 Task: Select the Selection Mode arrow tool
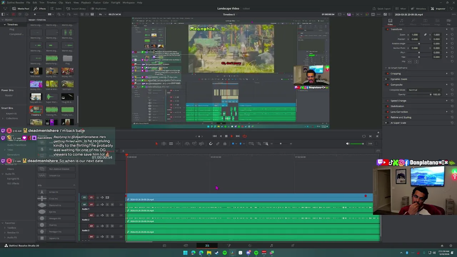156,143
